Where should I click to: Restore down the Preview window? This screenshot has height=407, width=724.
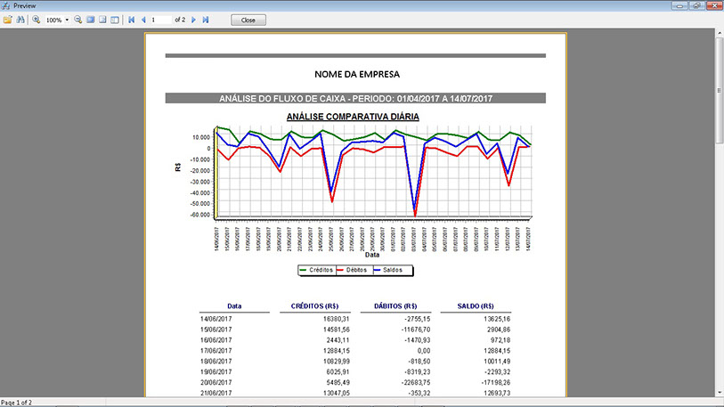(x=698, y=5)
